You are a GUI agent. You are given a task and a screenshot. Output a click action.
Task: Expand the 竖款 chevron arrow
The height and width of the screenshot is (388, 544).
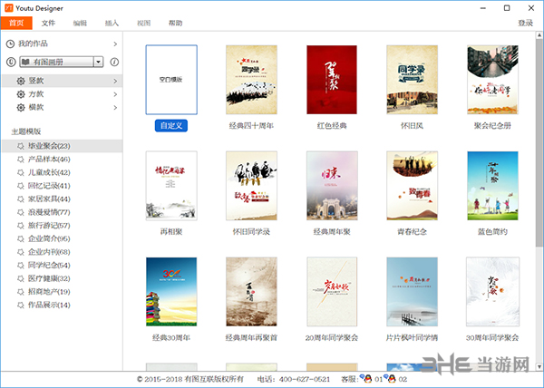tap(115, 82)
